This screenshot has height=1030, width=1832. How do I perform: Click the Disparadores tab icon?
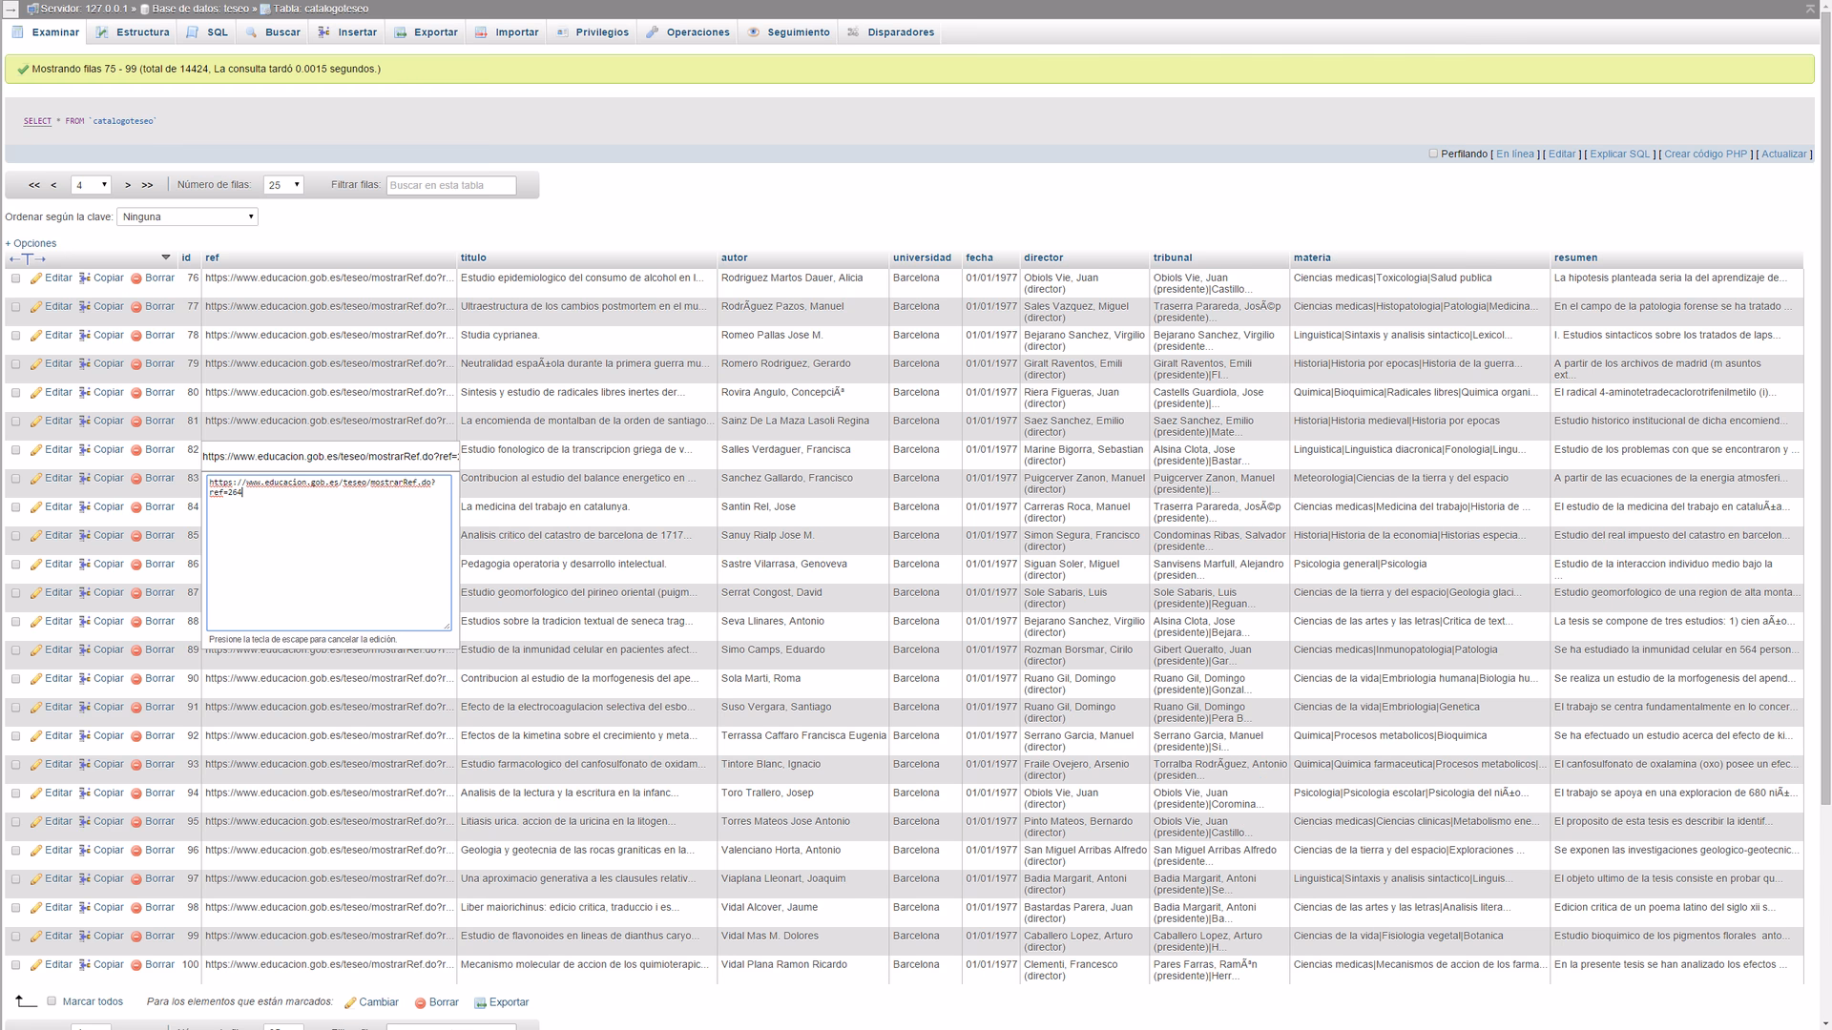point(853,31)
